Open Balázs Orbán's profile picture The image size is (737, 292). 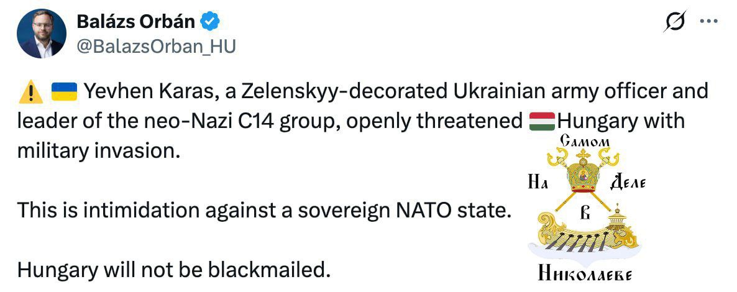click(42, 34)
